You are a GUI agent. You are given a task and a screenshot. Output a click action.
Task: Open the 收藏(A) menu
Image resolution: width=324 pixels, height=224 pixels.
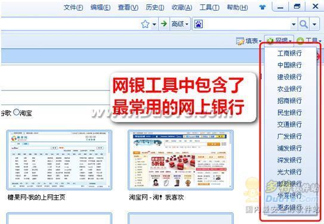pyautogui.click(x=182, y=7)
